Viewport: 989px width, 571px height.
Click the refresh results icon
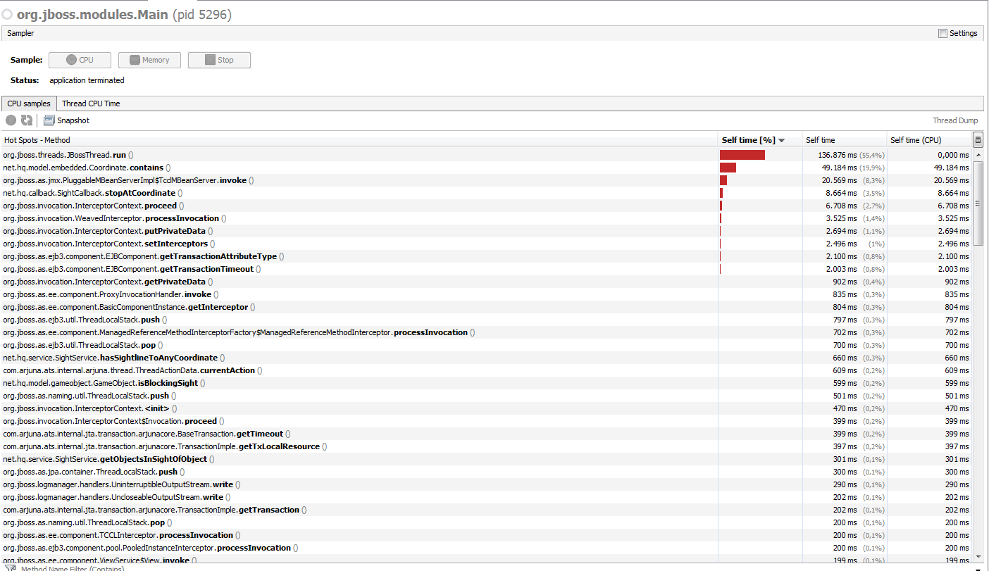[x=27, y=120]
